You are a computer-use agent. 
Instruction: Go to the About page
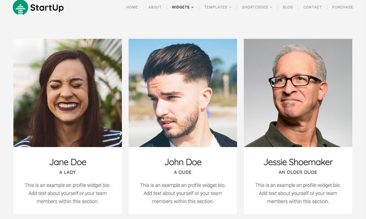pyautogui.click(x=155, y=7)
